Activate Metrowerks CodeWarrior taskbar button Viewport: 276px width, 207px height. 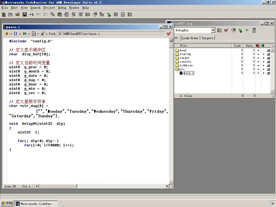pos(36,204)
